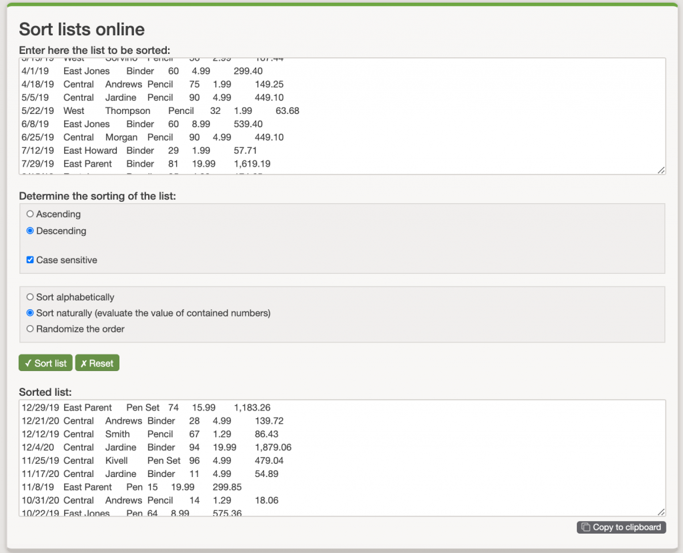The width and height of the screenshot is (683, 553).
Task: Select the Descending radio button
Action: 29,231
